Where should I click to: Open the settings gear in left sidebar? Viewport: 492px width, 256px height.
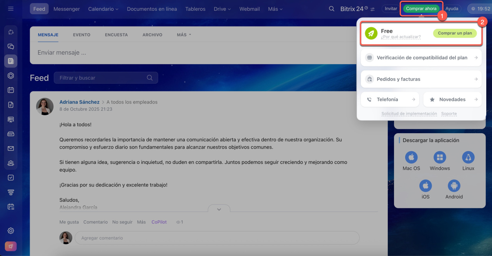tap(11, 231)
